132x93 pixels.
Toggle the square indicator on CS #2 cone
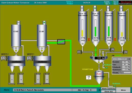(x=16, y=48)
